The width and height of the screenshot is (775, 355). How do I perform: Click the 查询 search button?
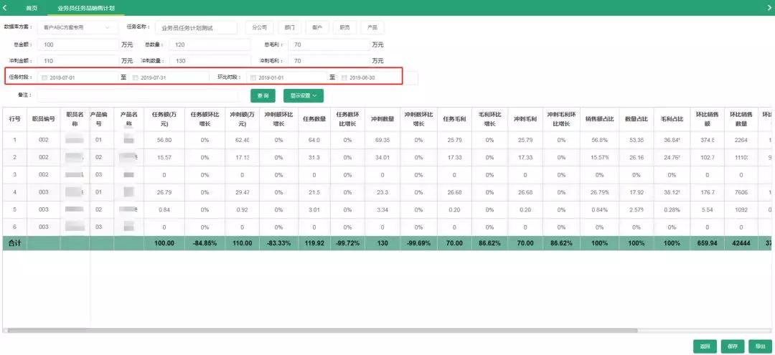tap(263, 95)
